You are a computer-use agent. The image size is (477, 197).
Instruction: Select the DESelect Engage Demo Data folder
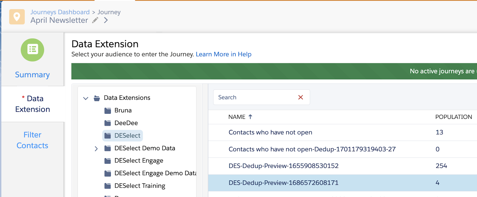155,173
